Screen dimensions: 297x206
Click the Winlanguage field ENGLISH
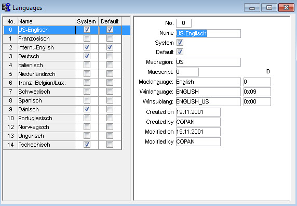tap(208, 92)
